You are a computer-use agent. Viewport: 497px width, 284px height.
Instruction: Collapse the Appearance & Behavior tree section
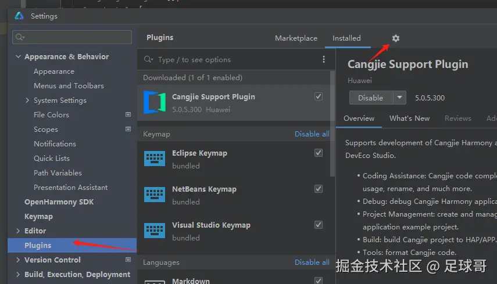click(18, 56)
